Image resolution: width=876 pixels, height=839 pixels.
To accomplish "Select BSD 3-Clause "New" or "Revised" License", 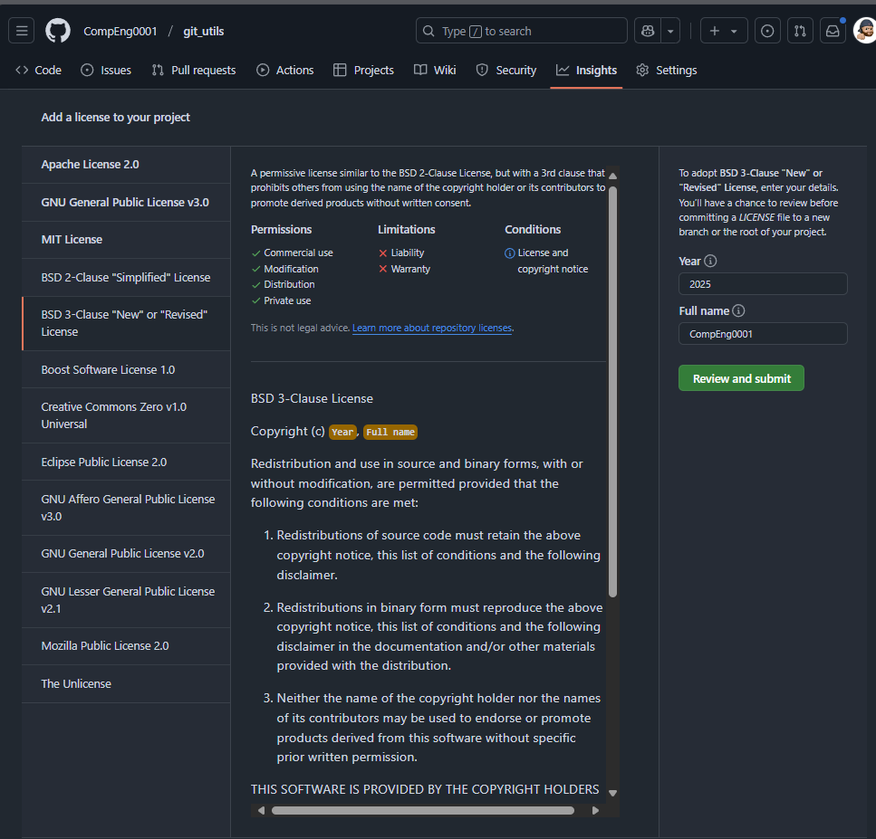I will click(126, 323).
